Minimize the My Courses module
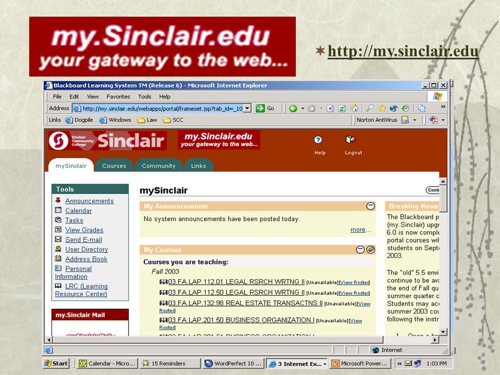500x375 pixels. click(360, 249)
